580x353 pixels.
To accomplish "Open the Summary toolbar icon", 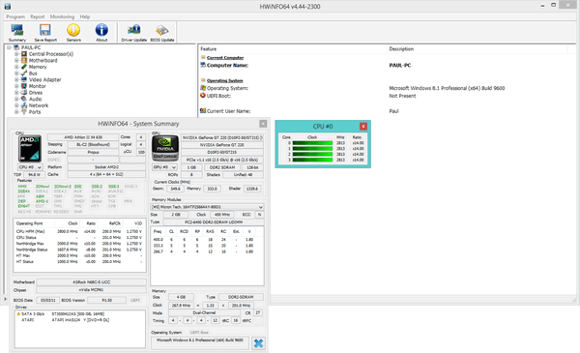I will tap(17, 33).
